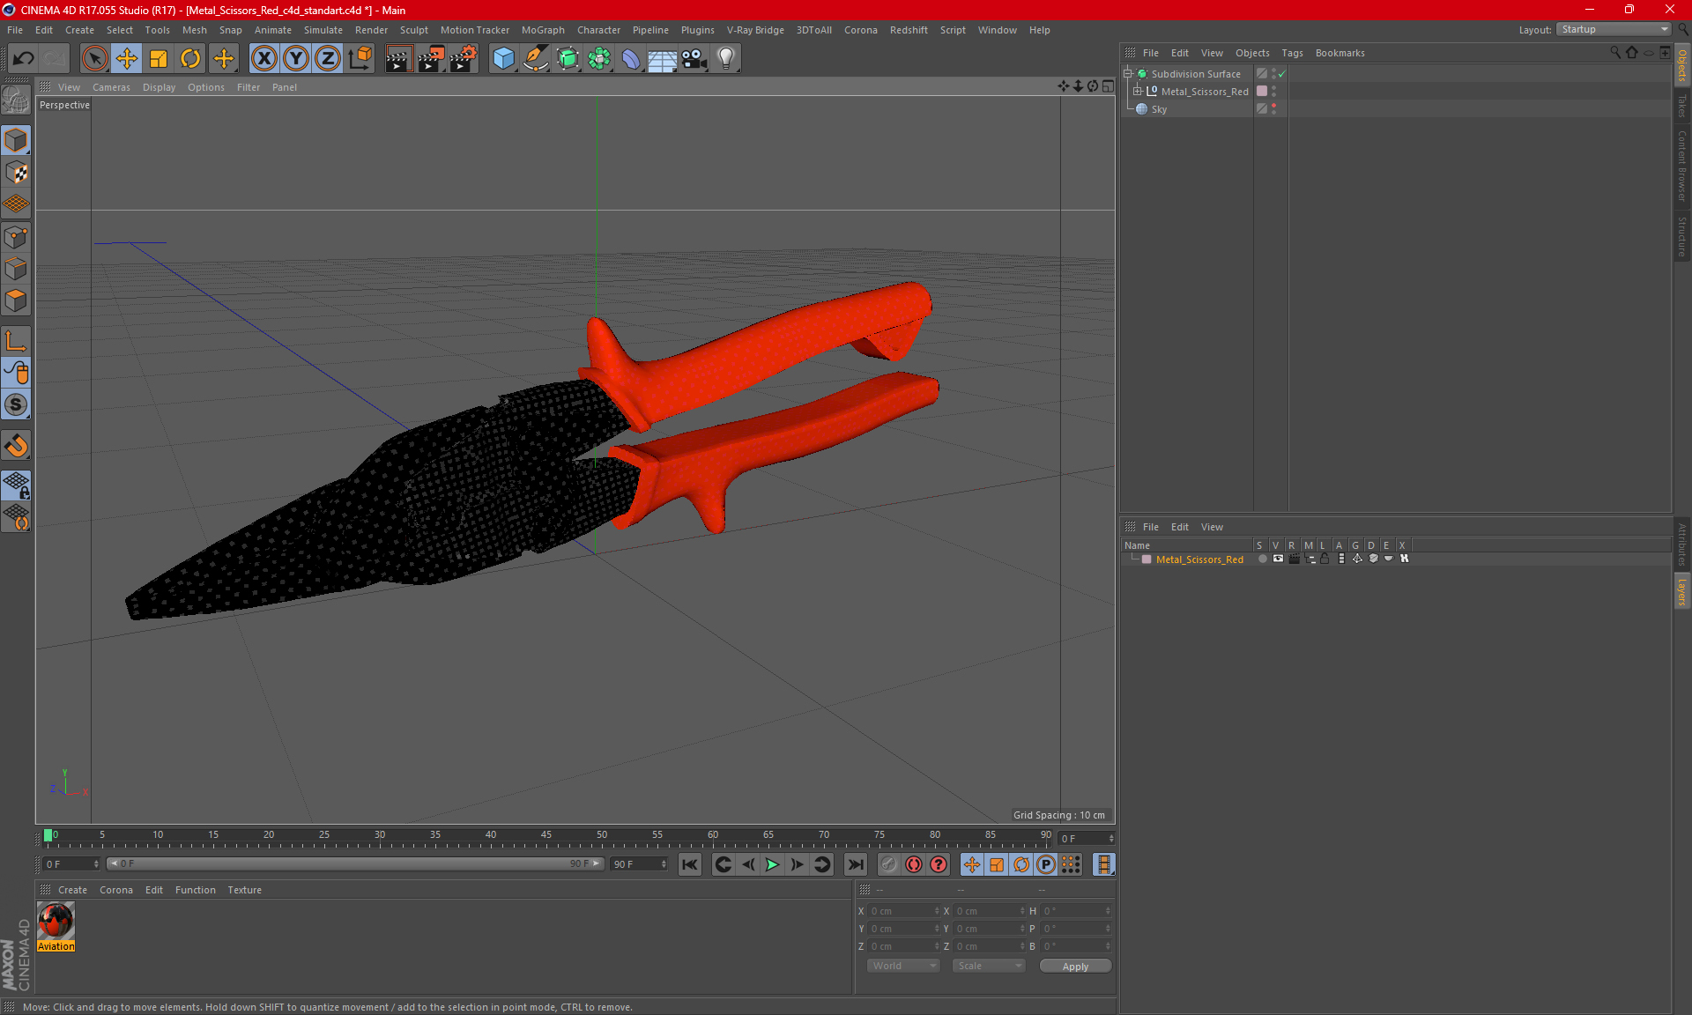This screenshot has width=1692, height=1015.
Task: Open the Floor environment objects icon
Action: click(x=663, y=59)
